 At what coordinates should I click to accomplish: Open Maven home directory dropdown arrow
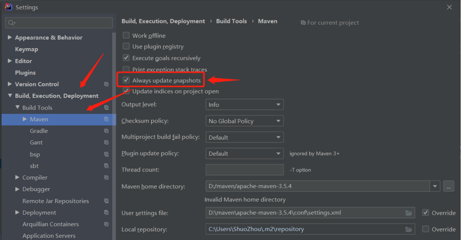tap(435, 186)
